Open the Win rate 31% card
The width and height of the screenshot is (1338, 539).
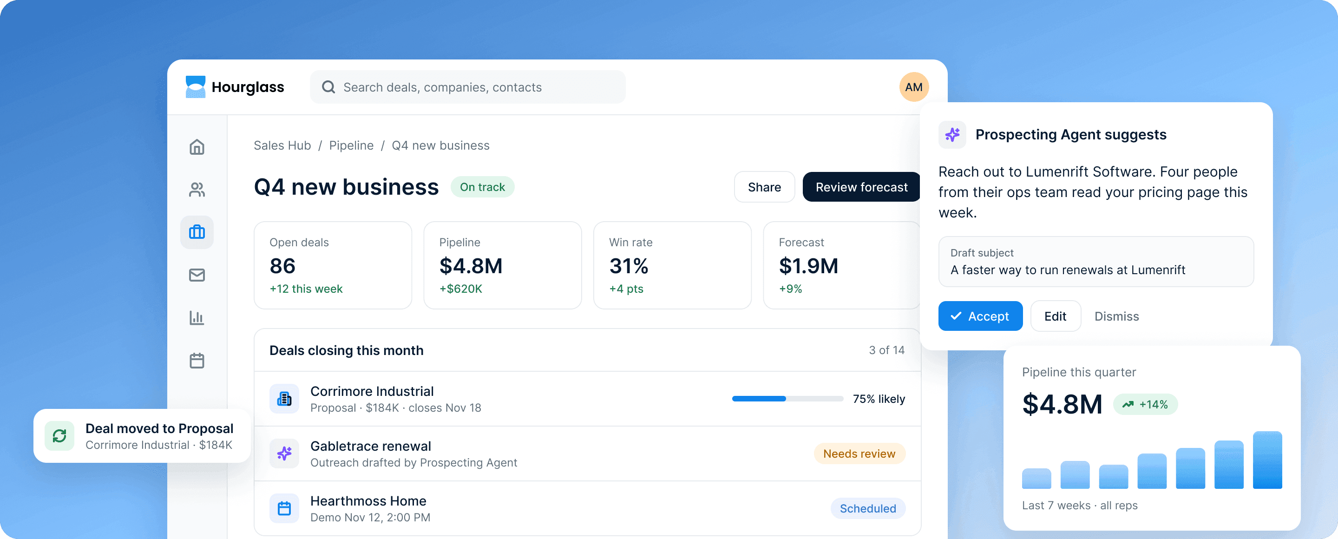(672, 265)
